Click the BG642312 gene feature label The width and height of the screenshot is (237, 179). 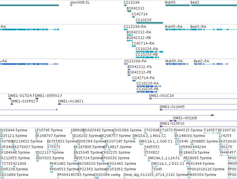(135, 8)
